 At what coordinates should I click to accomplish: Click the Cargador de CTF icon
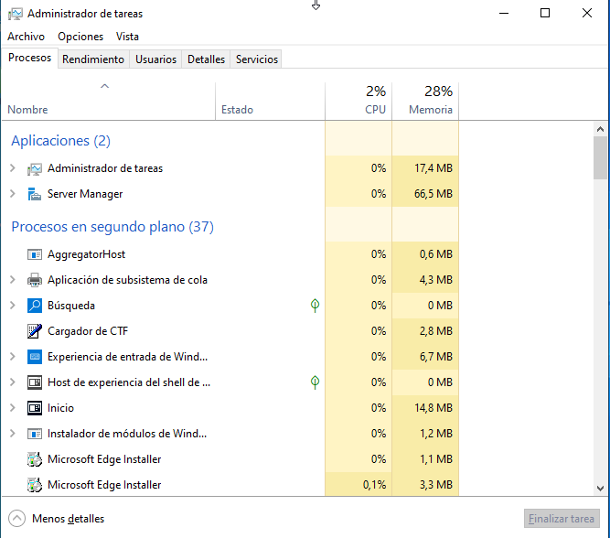35,331
